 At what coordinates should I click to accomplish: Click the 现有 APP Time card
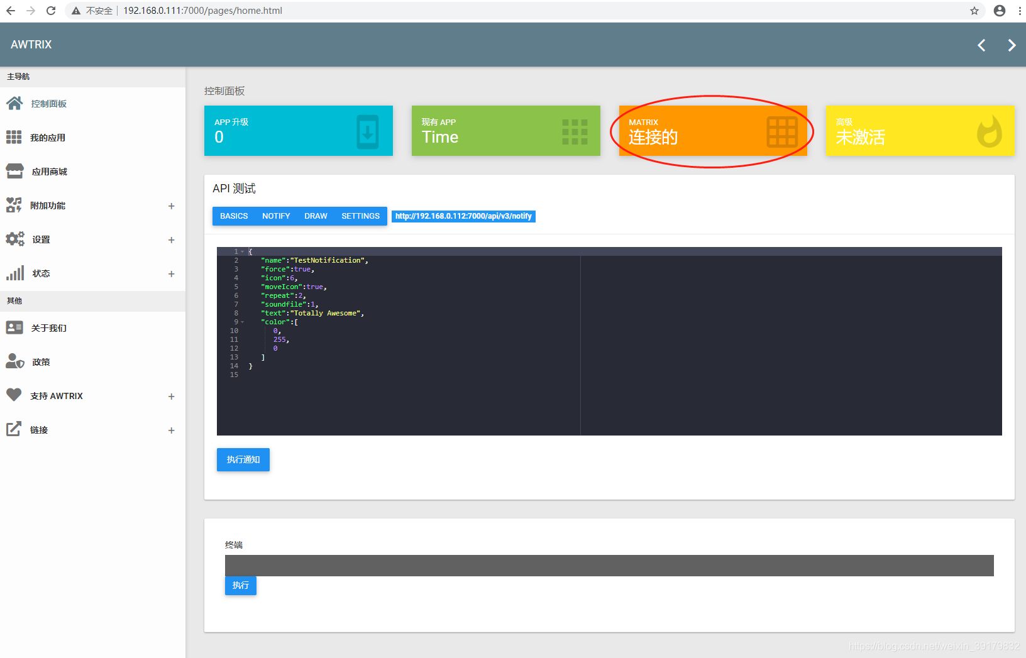tap(506, 131)
